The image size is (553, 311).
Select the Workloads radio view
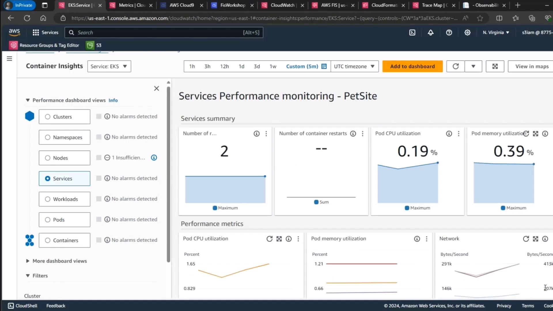[48, 199]
